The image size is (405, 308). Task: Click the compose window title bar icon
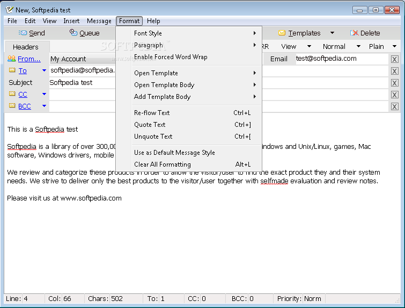9,10
